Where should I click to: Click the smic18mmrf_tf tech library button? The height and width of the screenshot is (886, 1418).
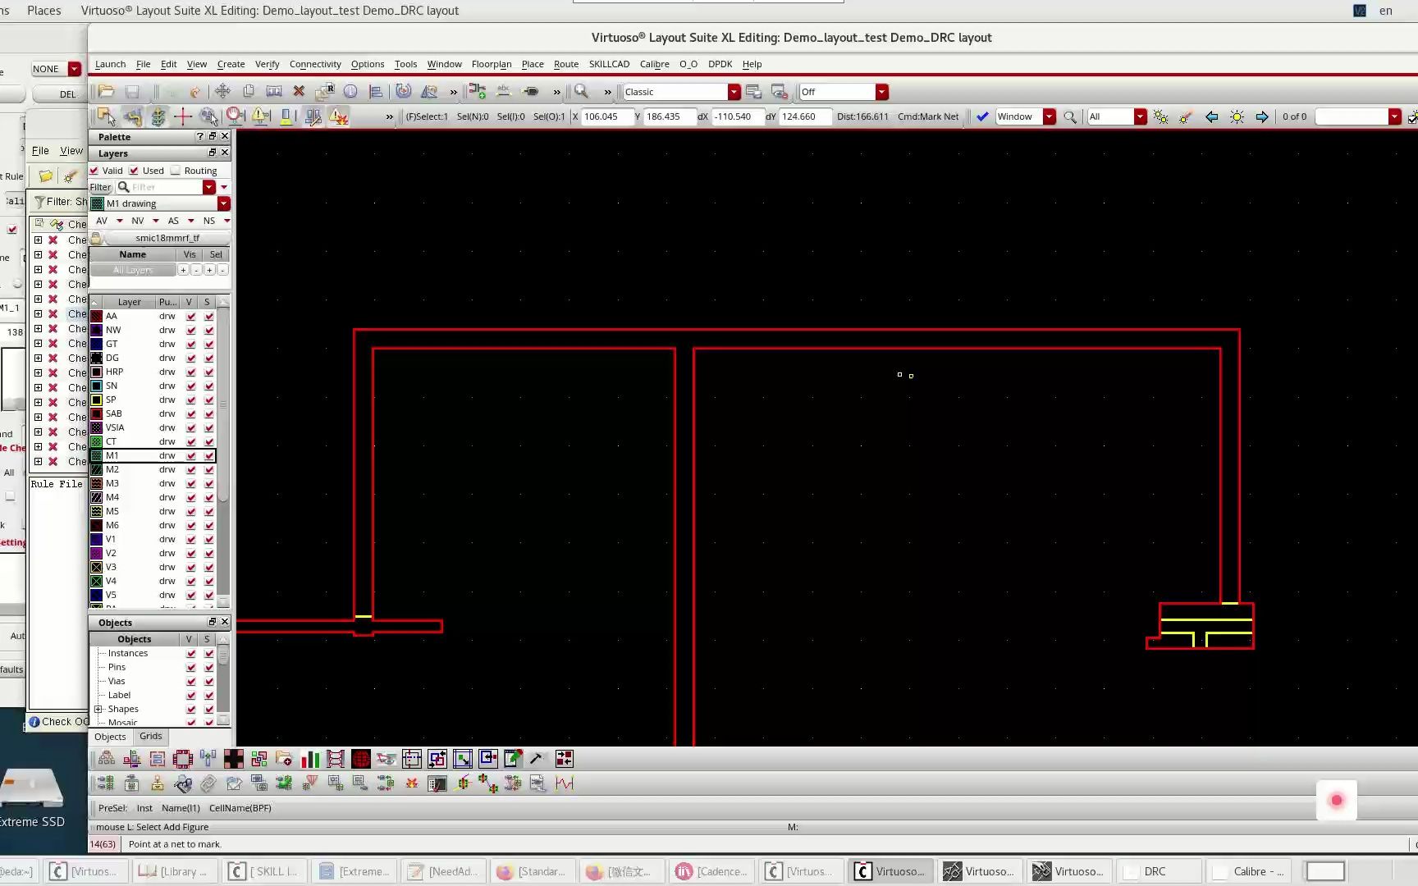tap(167, 238)
